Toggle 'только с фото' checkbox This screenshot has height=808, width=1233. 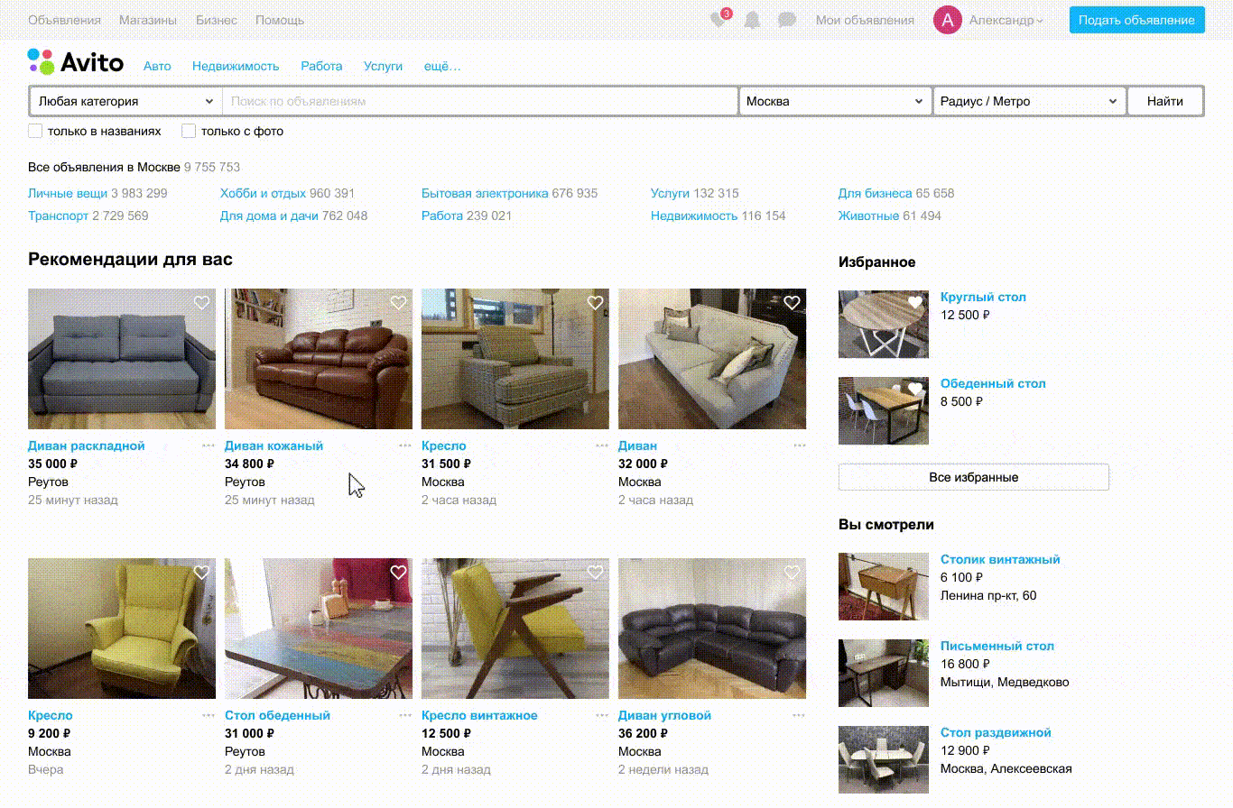point(189,131)
